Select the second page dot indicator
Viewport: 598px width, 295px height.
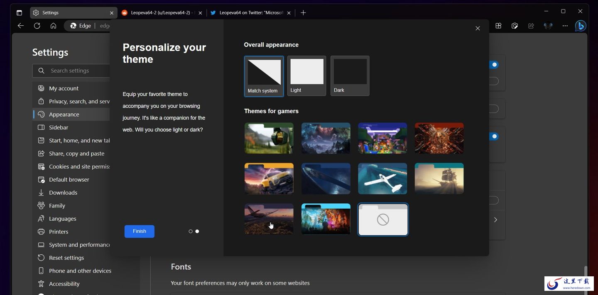(x=197, y=232)
